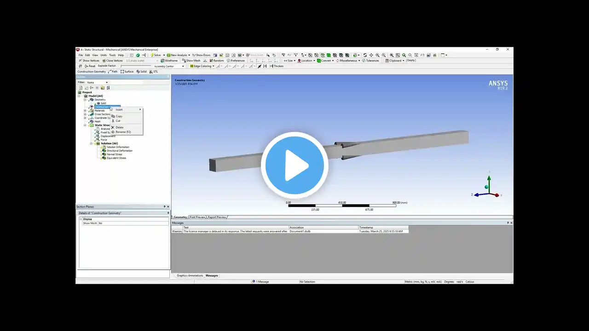Open the Edit menu
This screenshot has width=589, height=331.
click(x=87, y=55)
